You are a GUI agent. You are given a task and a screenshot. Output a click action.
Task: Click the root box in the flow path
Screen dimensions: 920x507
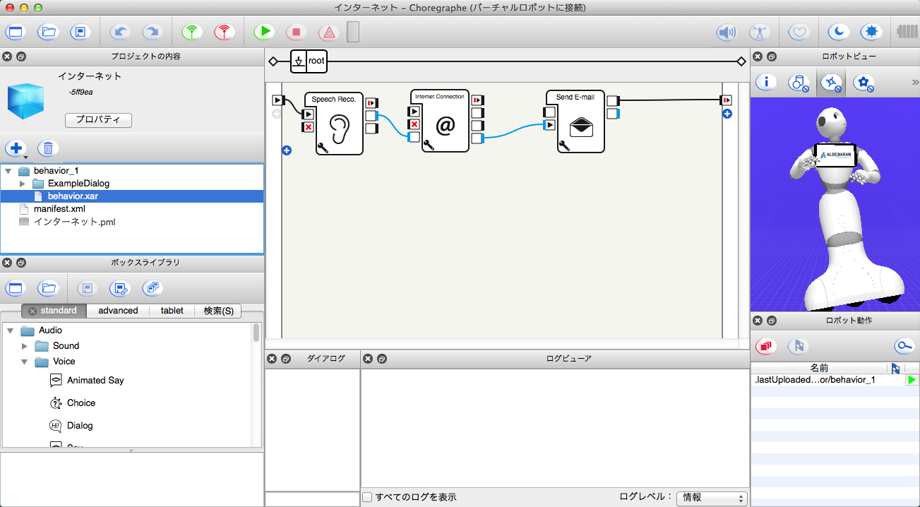click(x=309, y=61)
